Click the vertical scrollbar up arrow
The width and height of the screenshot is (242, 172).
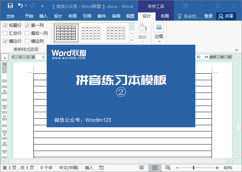point(239,56)
